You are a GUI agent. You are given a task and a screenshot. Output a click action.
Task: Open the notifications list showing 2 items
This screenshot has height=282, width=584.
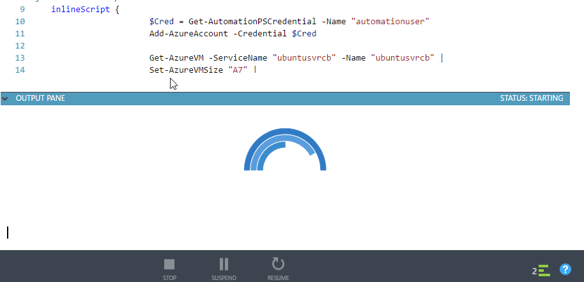coord(541,271)
